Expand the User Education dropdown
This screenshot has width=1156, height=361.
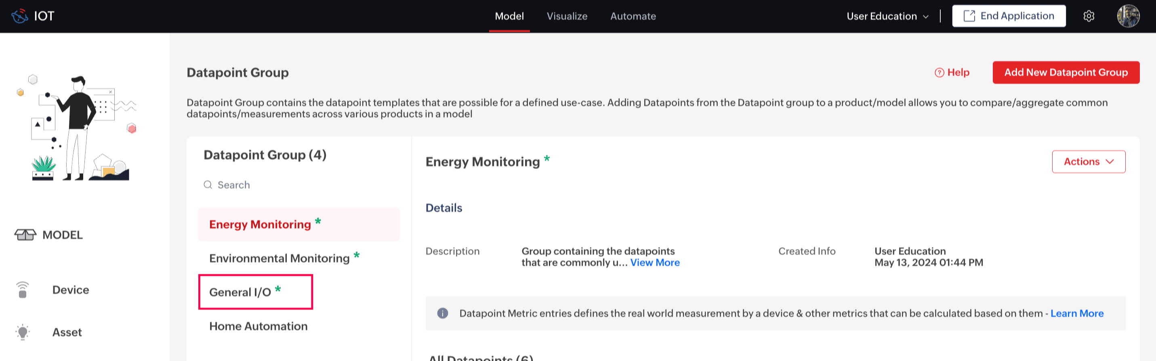click(x=887, y=16)
